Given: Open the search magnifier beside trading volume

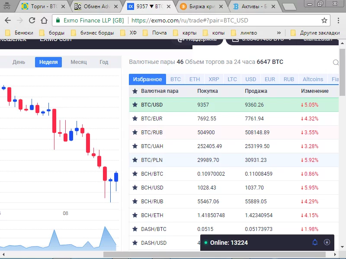Looking at the screenshot, I should point(336,63).
